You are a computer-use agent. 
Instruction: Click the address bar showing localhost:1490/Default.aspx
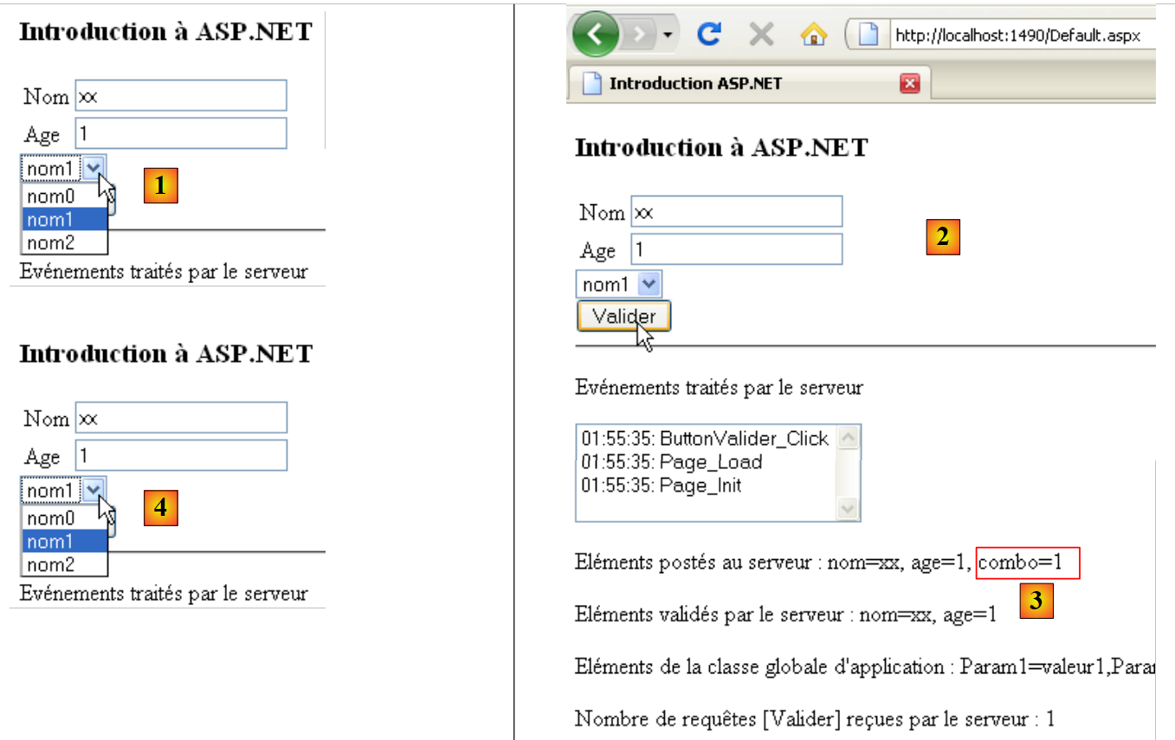pyautogui.click(x=1017, y=35)
